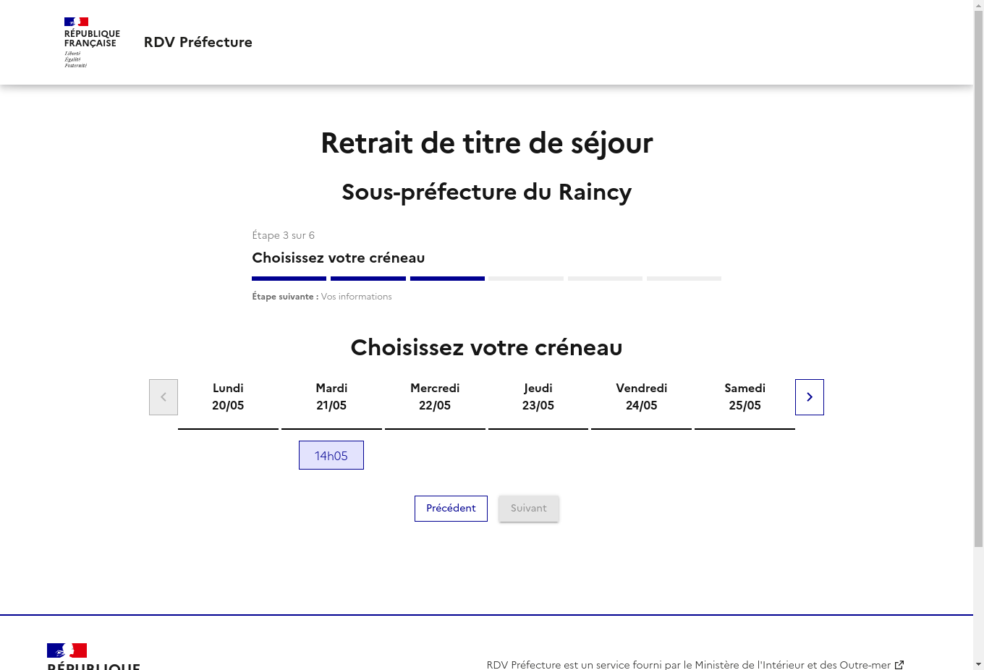This screenshot has height=670, width=984.
Task: Open the RDV Préfecture home title
Action: click(198, 42)
